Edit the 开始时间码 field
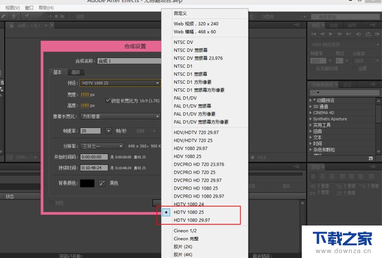The height and width of the screenshot is (258, 382). (94, 157)
